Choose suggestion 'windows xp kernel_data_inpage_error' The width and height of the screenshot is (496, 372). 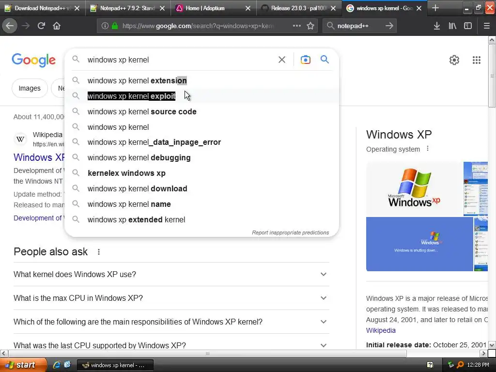tap(201, 142)
